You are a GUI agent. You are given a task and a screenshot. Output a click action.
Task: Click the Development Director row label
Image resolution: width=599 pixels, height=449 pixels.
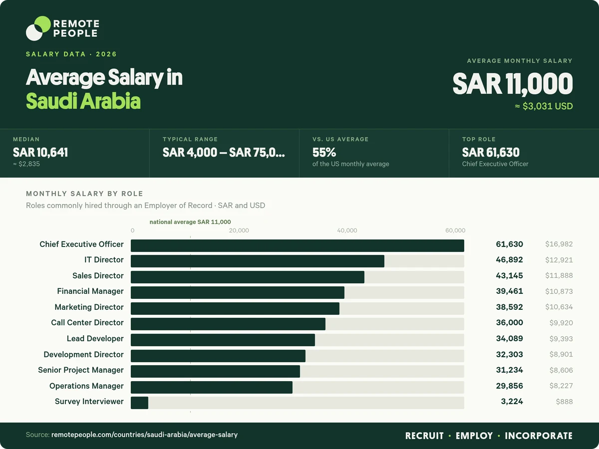83,354
